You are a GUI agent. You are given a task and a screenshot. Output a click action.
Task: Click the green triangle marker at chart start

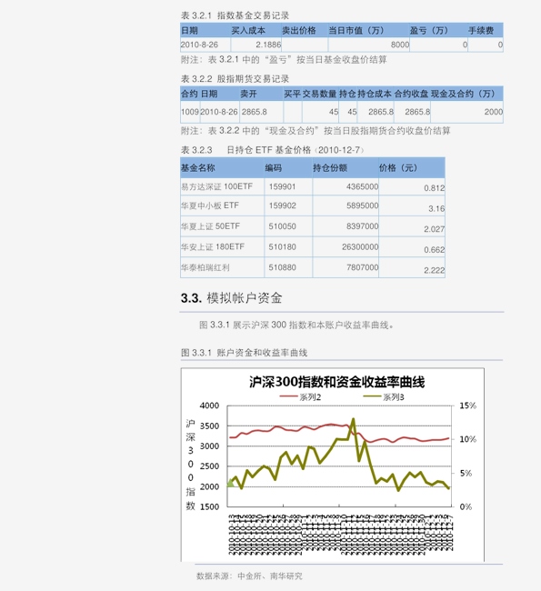tap(230, 483)
